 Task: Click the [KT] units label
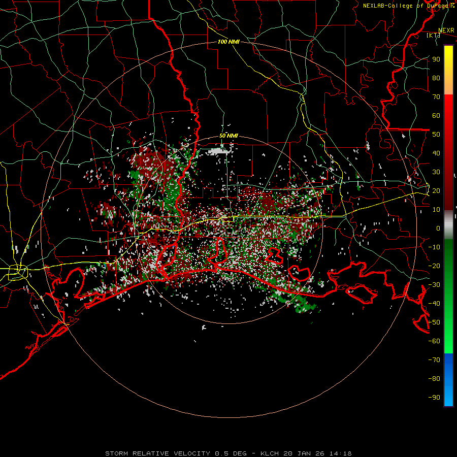(x=433, y=35)
